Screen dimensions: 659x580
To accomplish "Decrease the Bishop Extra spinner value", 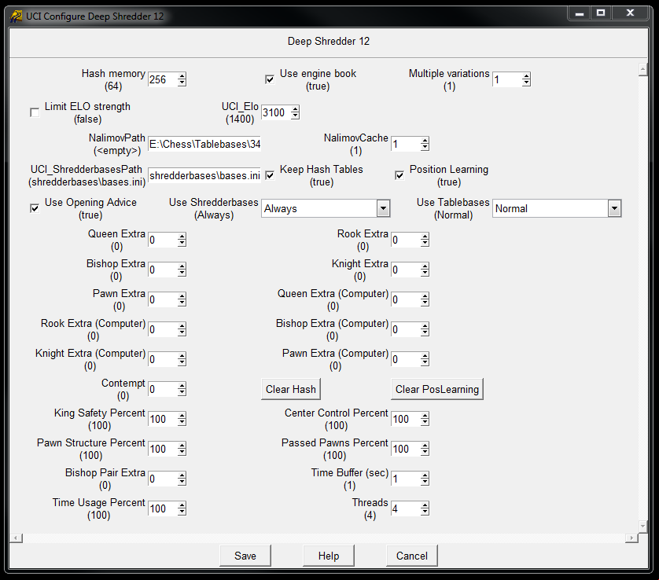I will [x=182, y=273].
